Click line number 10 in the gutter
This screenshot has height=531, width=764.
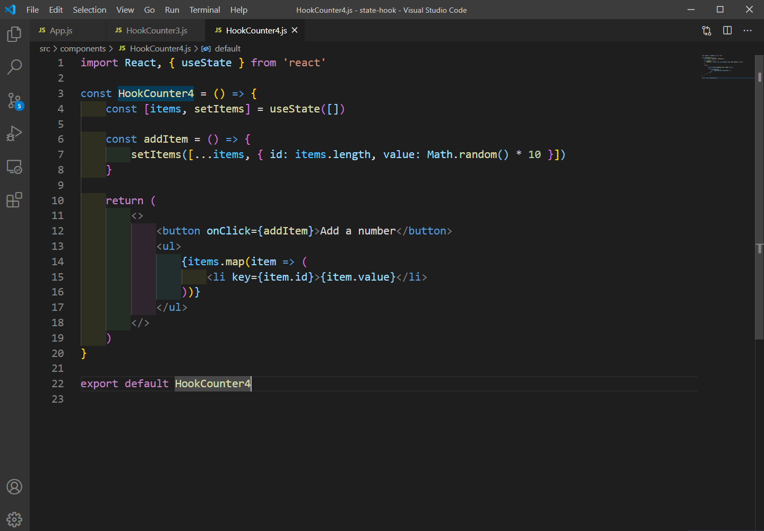tap(57, 201)
